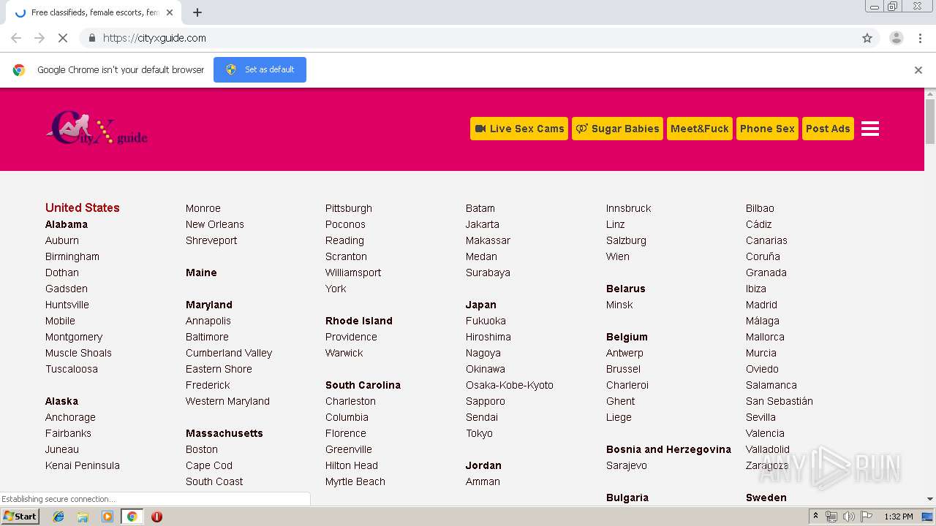Open Sugar Babies button
The height and width of the screenshot is (526, 936).
click(617, 129)
